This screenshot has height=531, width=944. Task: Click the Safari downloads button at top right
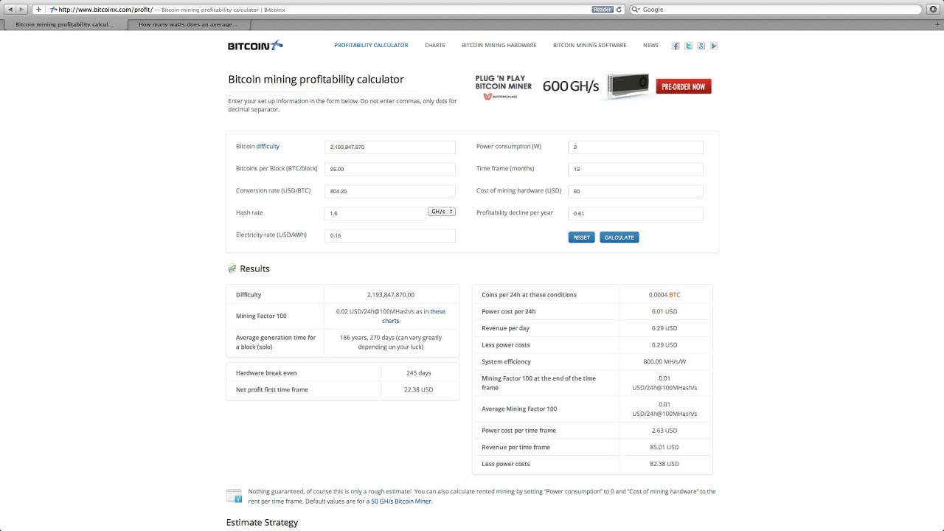pos(934,10)
